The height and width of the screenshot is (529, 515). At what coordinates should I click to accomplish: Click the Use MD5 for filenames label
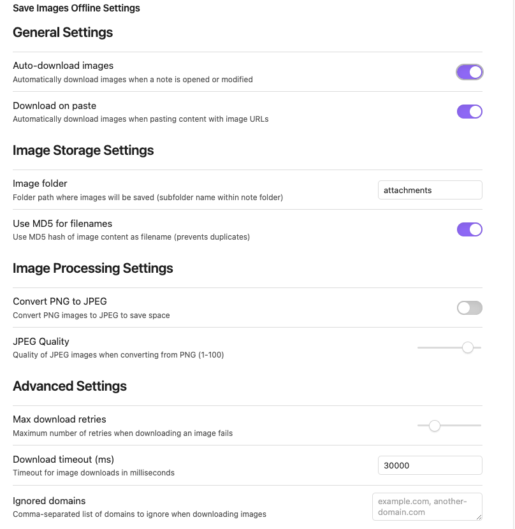(62, 224)
